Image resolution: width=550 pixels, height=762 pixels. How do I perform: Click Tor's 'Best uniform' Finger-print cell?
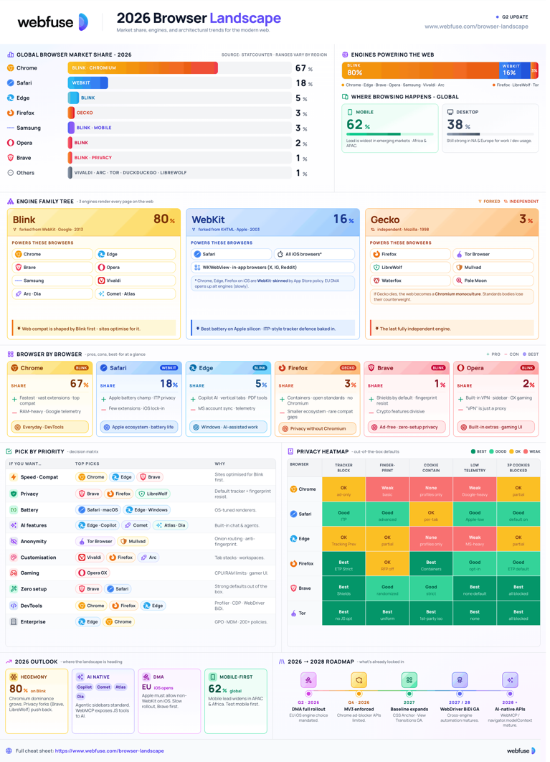click(x=387, y=613)
